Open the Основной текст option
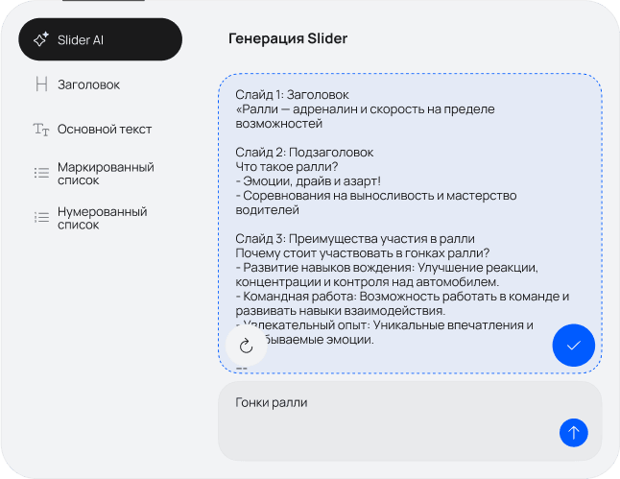 click(x=105, y=130)
